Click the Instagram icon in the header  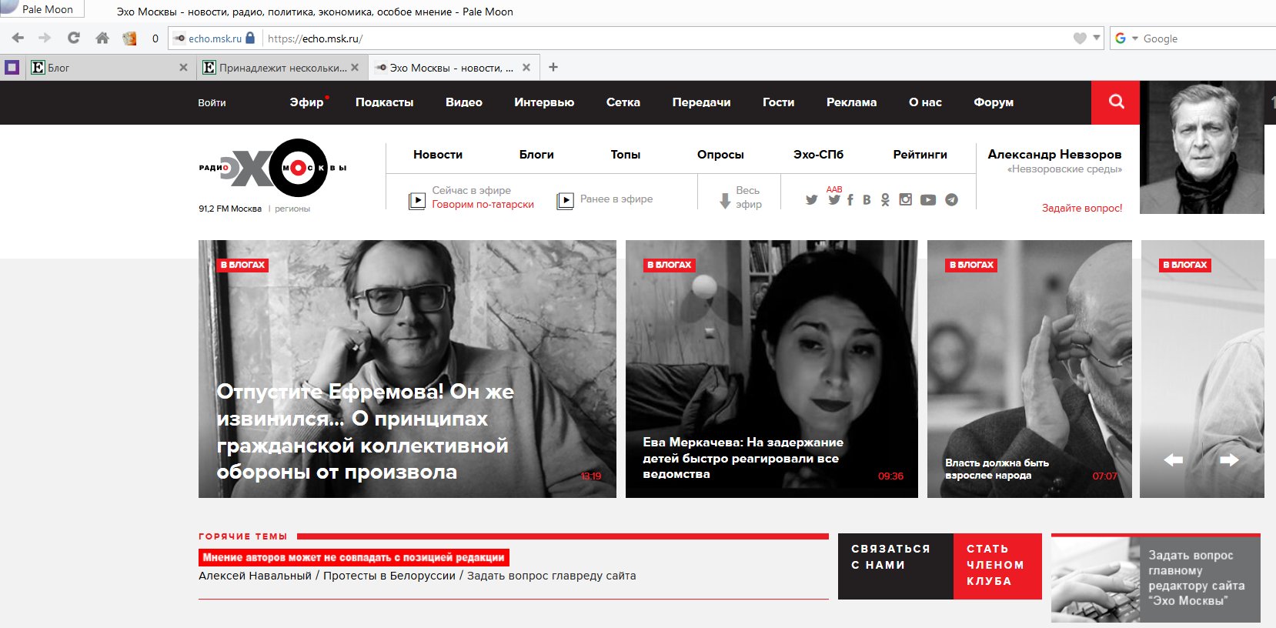point(906,199)
